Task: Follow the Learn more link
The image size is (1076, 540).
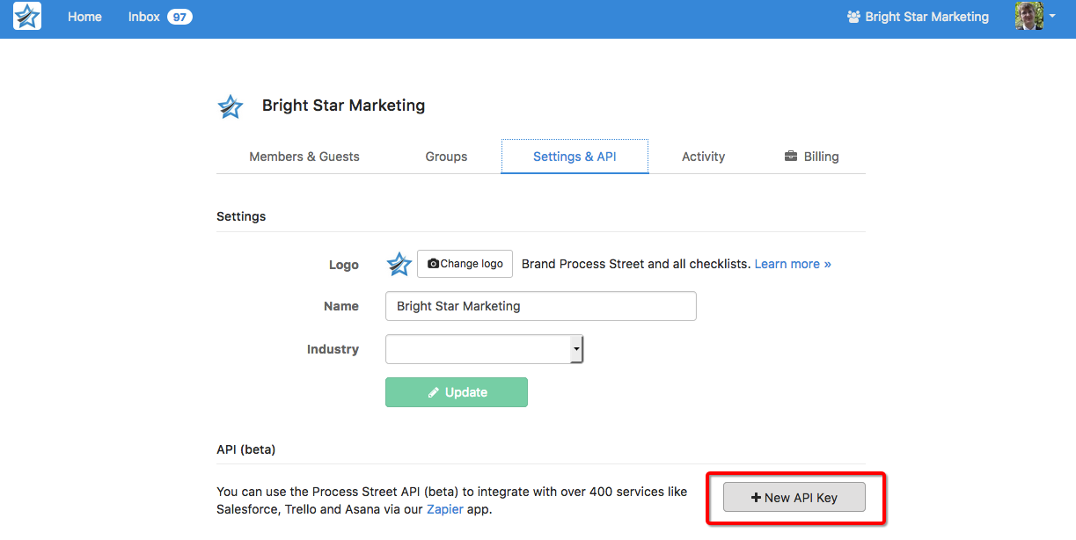Action: (793, 264)
